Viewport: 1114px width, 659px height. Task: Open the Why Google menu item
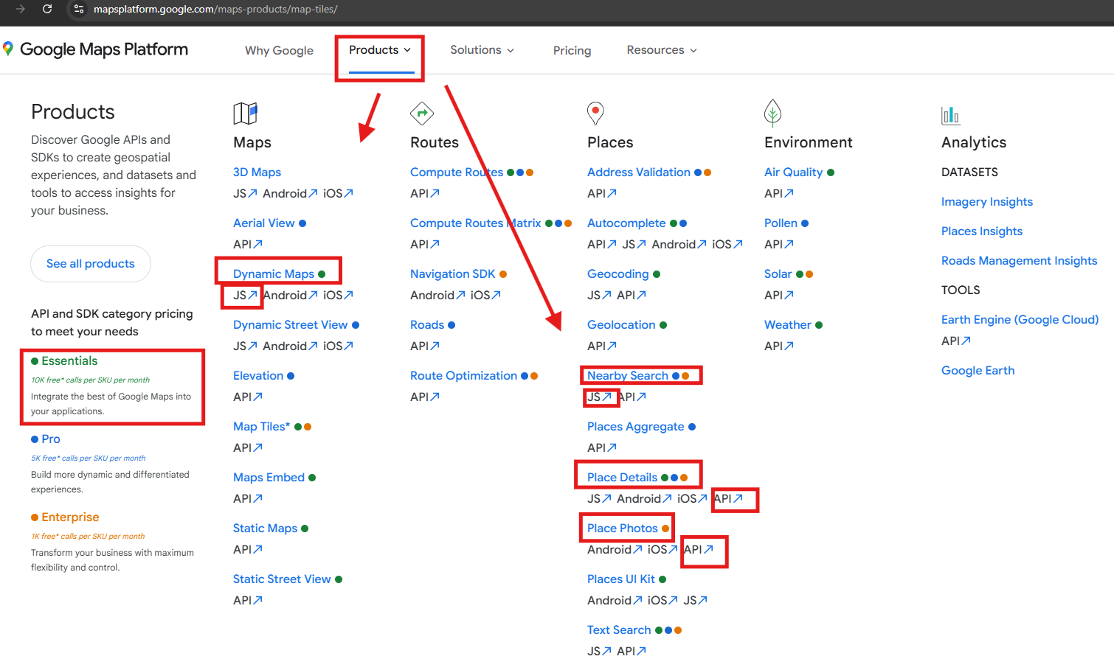279,50
